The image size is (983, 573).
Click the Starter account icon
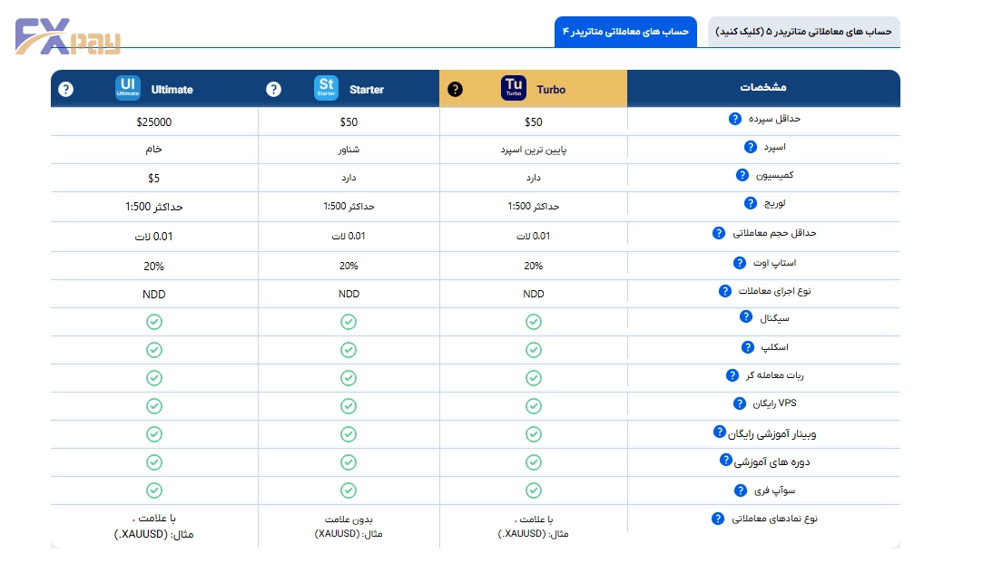[x=326, y=89]
